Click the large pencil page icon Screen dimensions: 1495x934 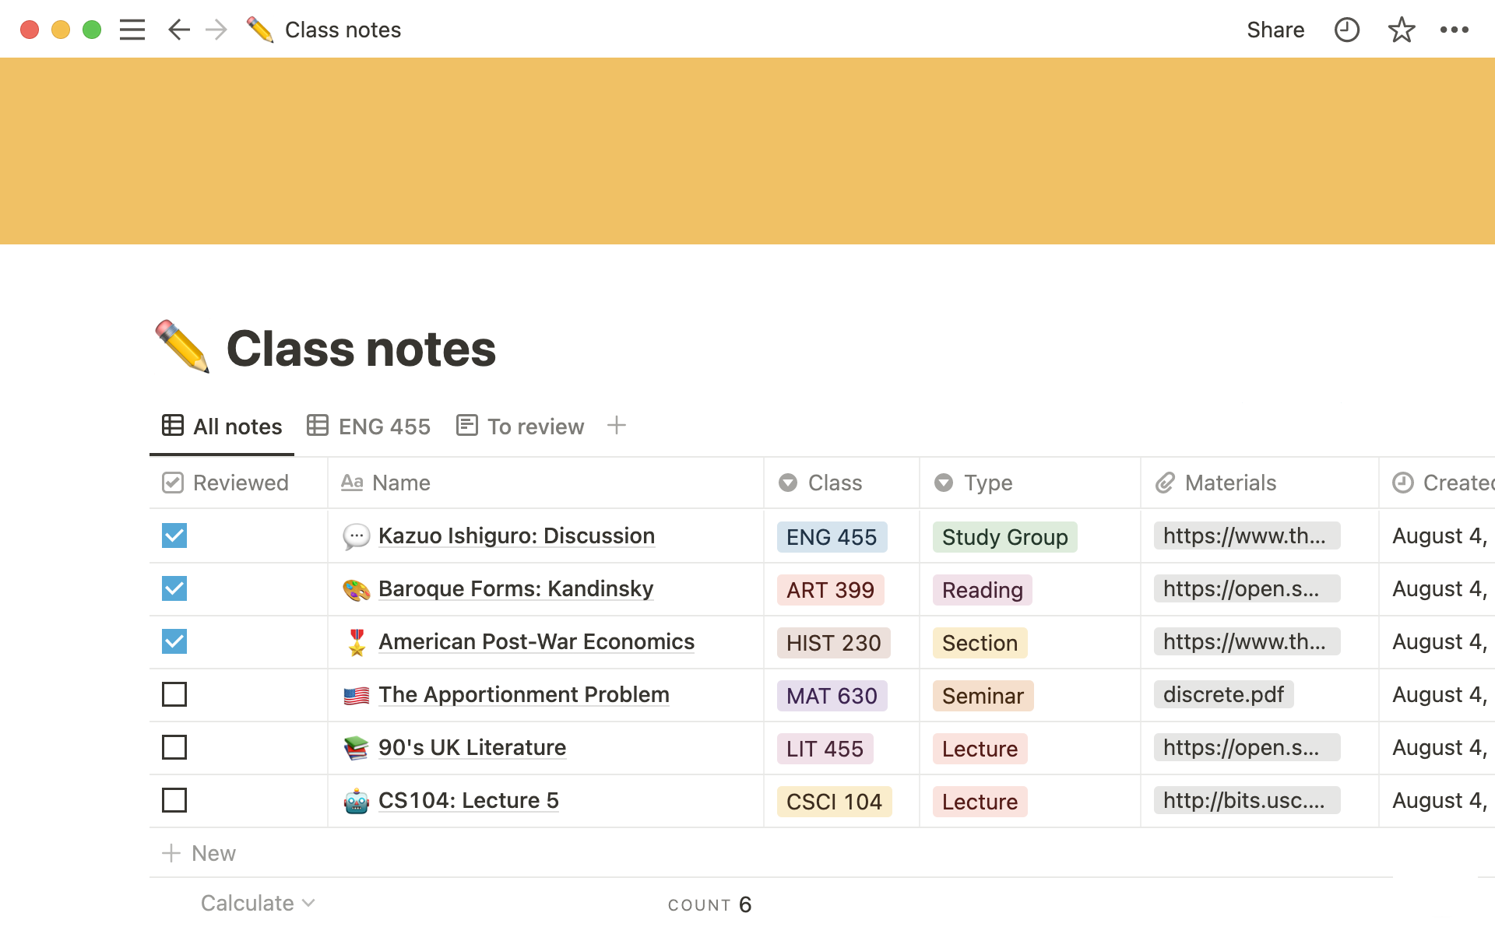[x=182, y=347]
